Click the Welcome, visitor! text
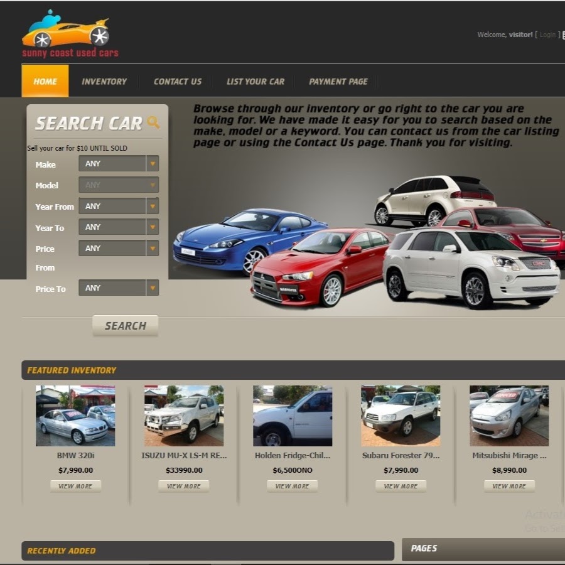The image size is (565, 565). coord(505,35)
